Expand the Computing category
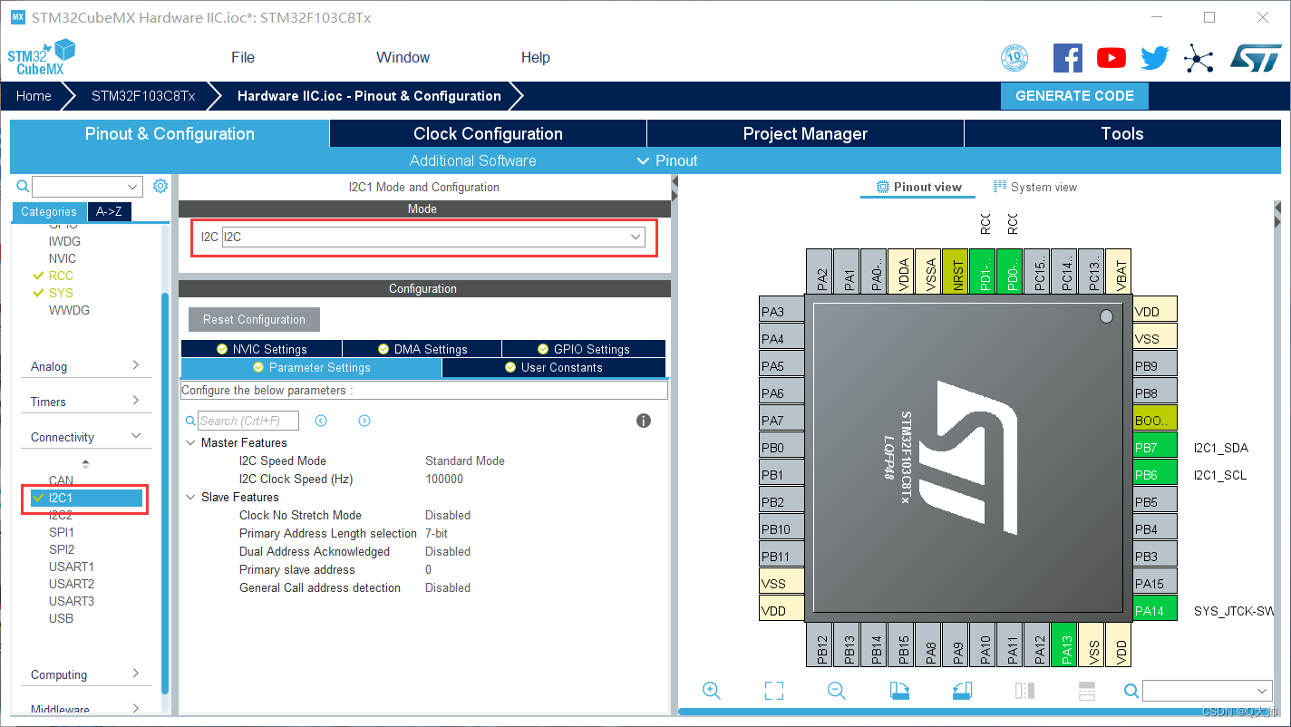Image resolution: width=1291 pixels, height=727 pixels. [85, 674]
